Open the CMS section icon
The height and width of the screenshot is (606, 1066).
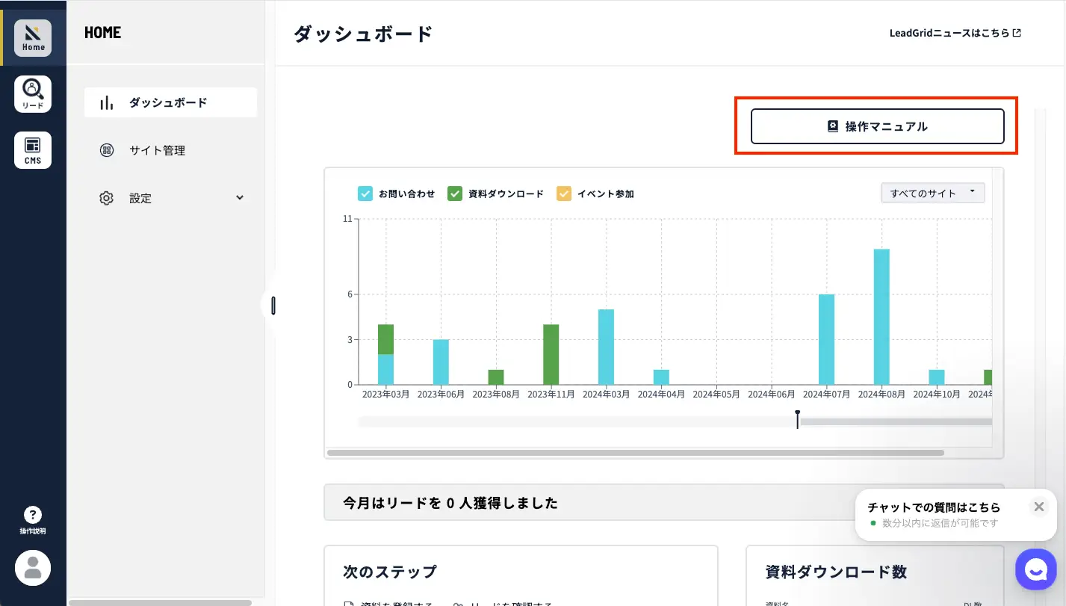pyautogui.click(x=33, y=150)
